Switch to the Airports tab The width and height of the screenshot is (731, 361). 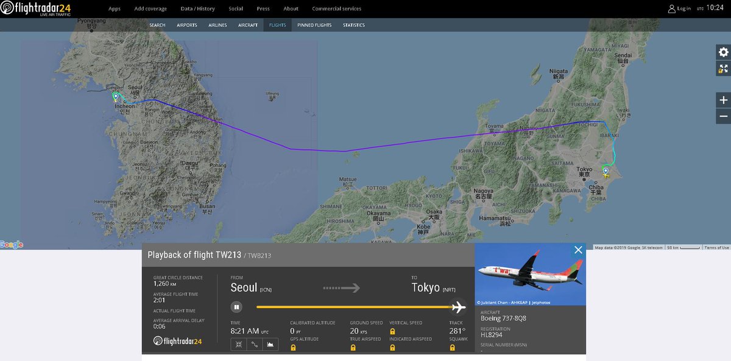point(187,25)
